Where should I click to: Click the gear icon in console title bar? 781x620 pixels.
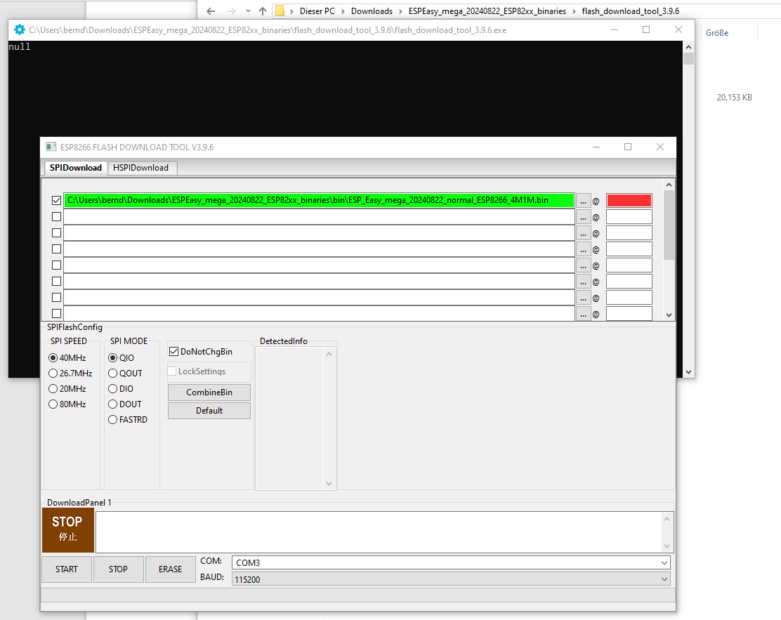point(19,30)
